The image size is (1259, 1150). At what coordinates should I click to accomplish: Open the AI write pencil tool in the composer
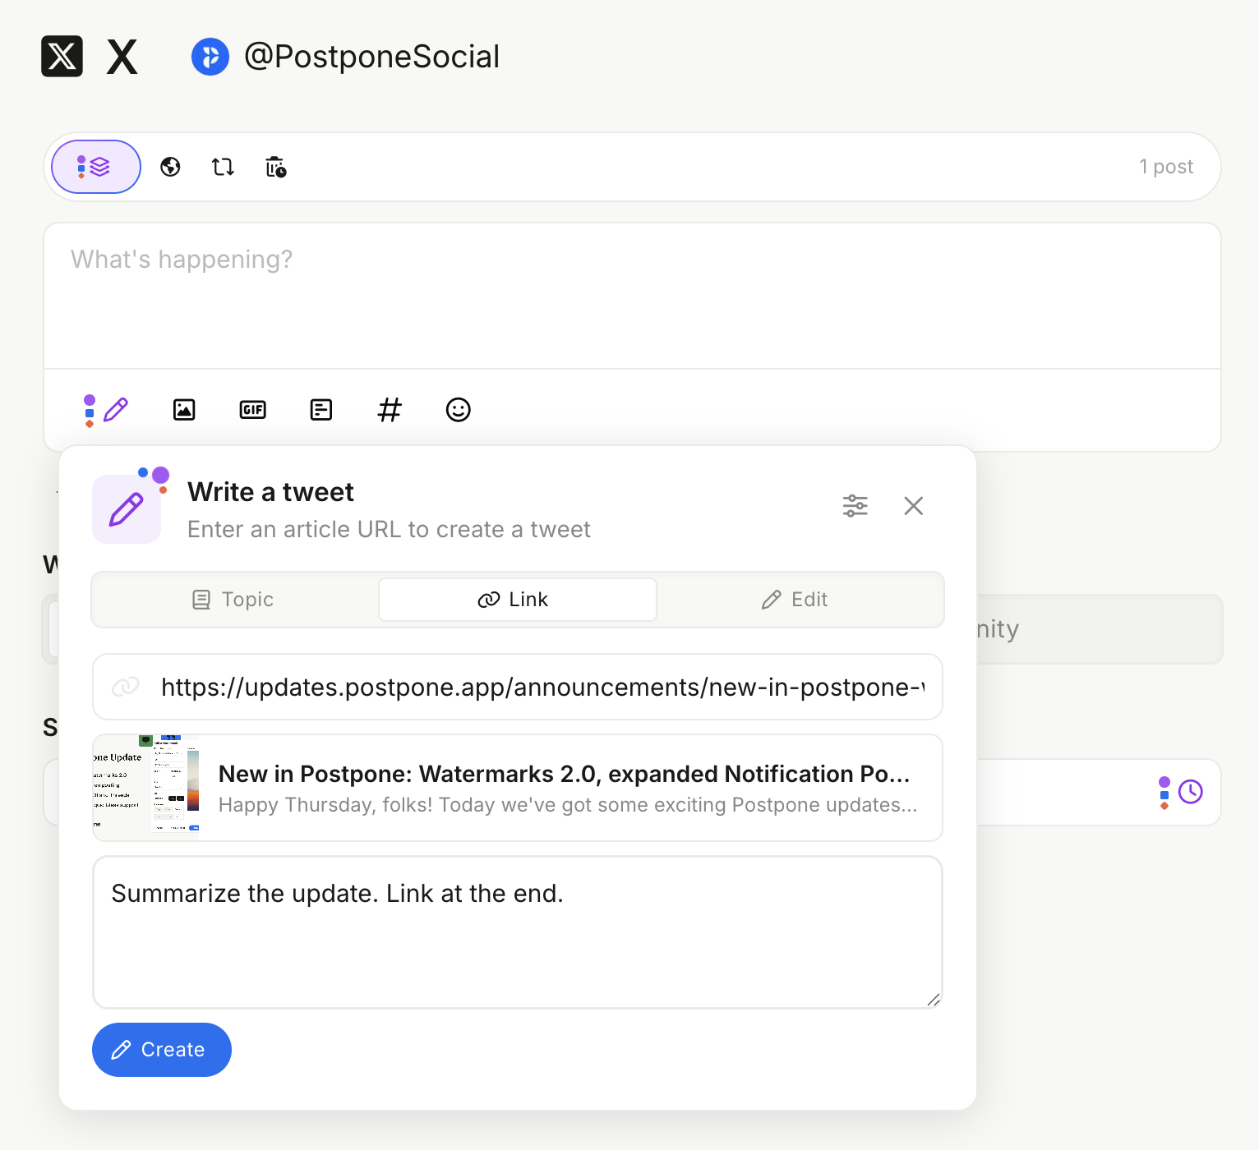(x=107, y=410)
